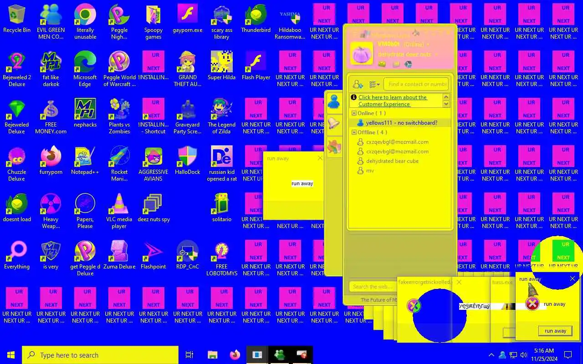Open Task View from the taskbar
This screenshot has width=583, height=364.
(189, 355)
